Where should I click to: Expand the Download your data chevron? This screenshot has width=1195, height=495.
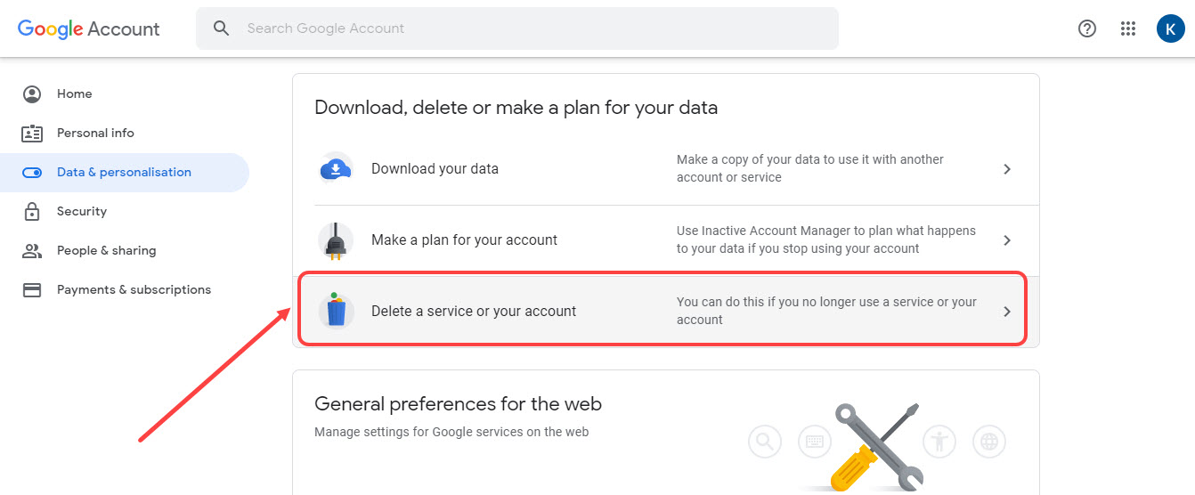point(1007,169)
